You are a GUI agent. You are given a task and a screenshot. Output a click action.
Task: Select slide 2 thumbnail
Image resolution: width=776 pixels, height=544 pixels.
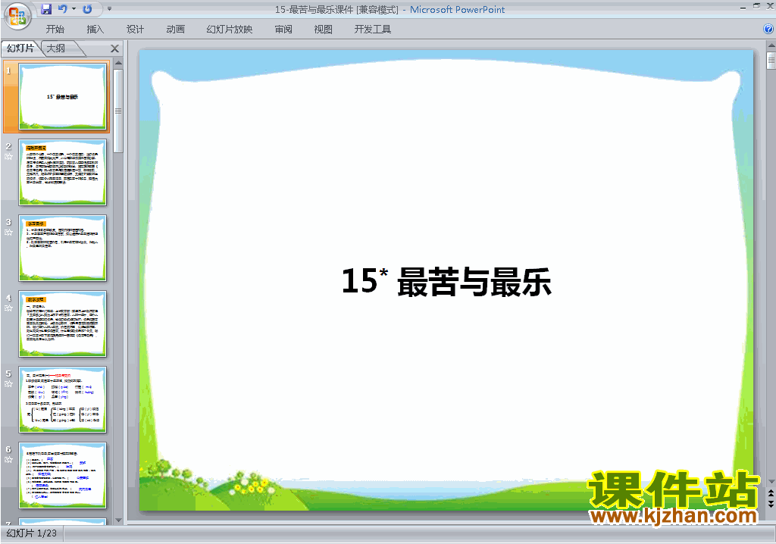[62, 172]
